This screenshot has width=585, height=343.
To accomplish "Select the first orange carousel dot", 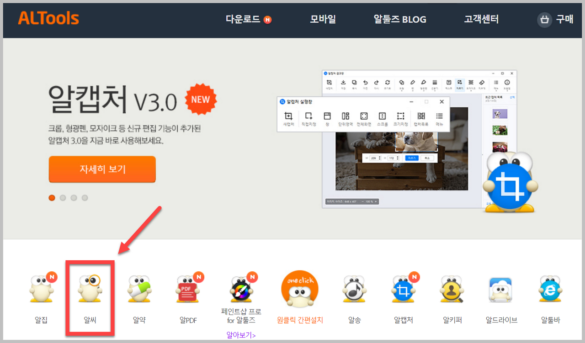I will point(52,198).
